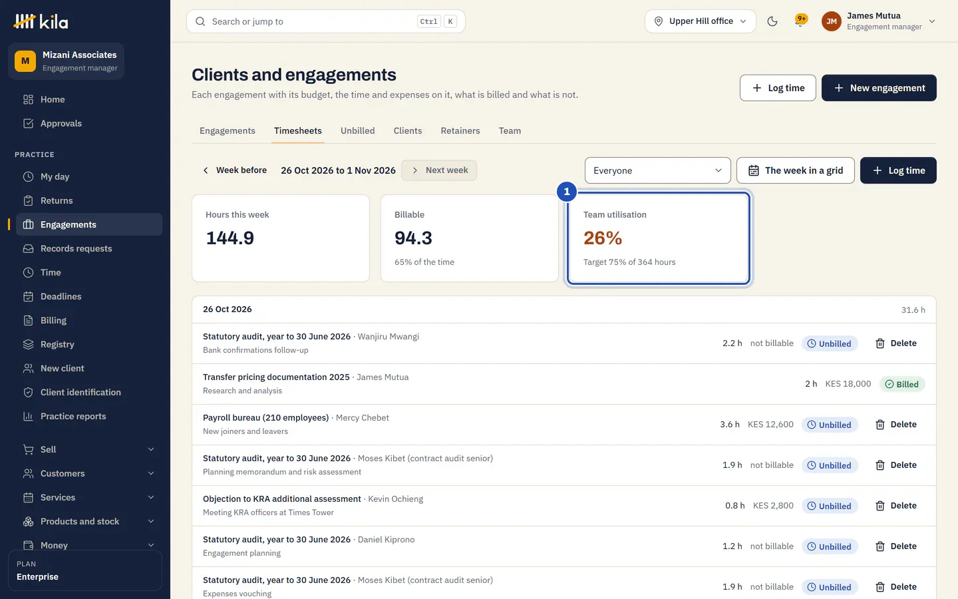Open the Mizani Associates workspace switcher
958x599 pixels.
67,61
